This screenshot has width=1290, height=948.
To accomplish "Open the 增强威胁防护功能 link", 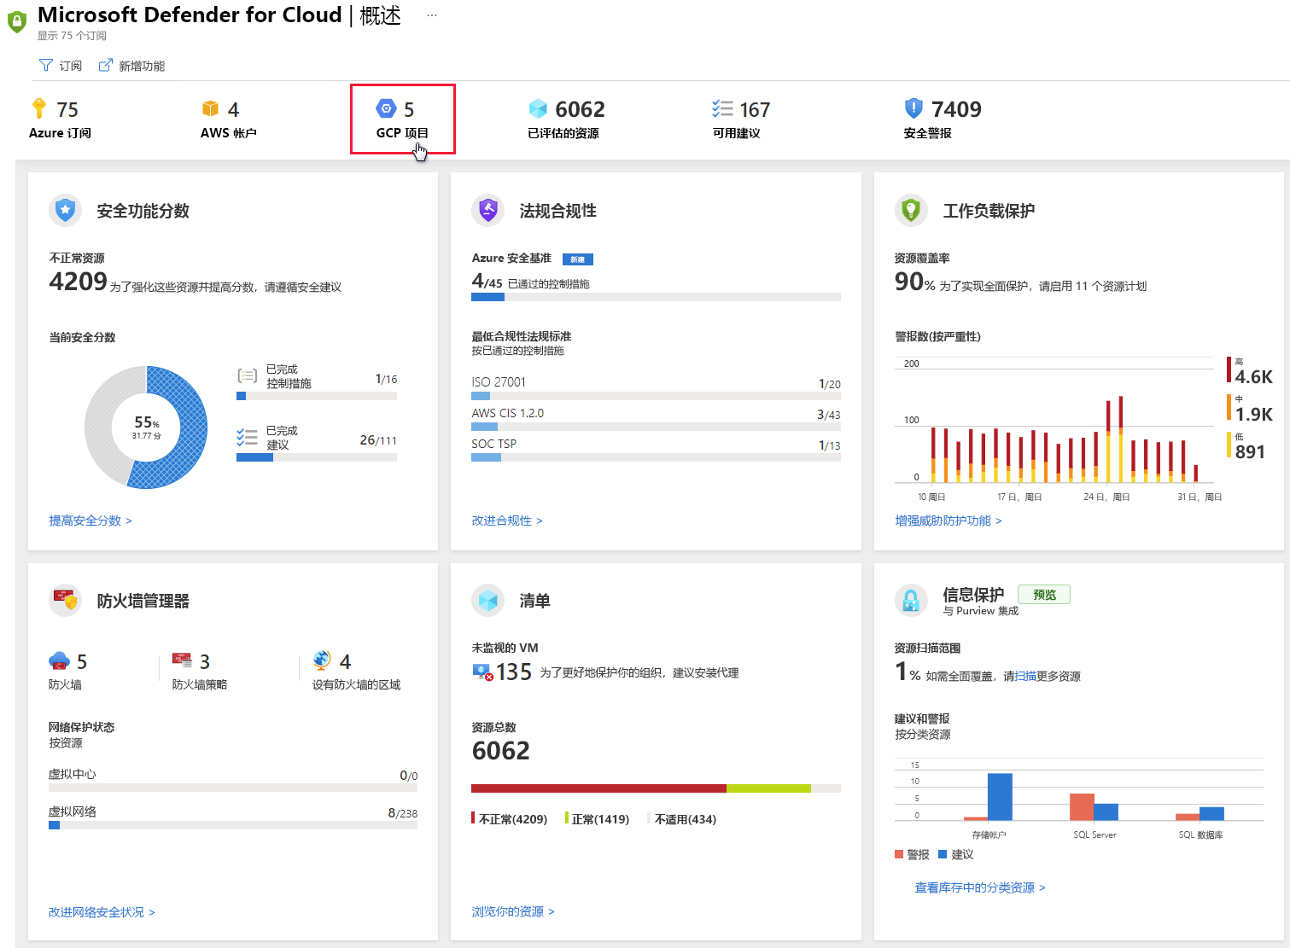I will tap(949, 521).
